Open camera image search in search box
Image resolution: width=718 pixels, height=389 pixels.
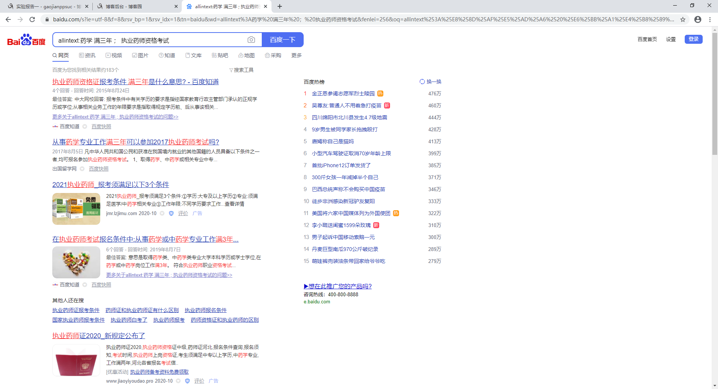coord(251,40)
